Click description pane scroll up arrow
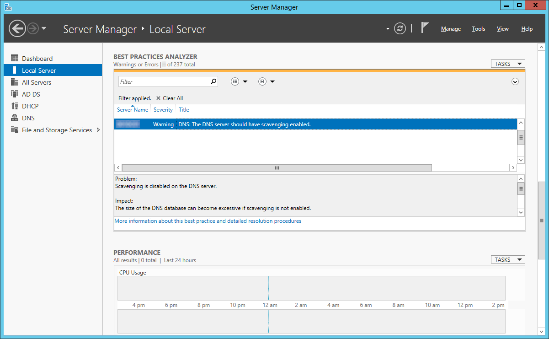Screen dimensions: 549x339 point(521,179)
